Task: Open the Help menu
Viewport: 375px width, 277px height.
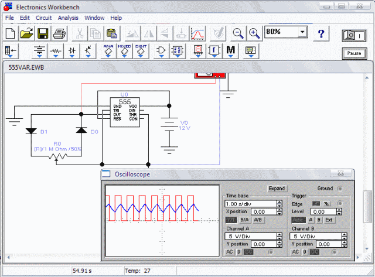Action: pos(116,18)
